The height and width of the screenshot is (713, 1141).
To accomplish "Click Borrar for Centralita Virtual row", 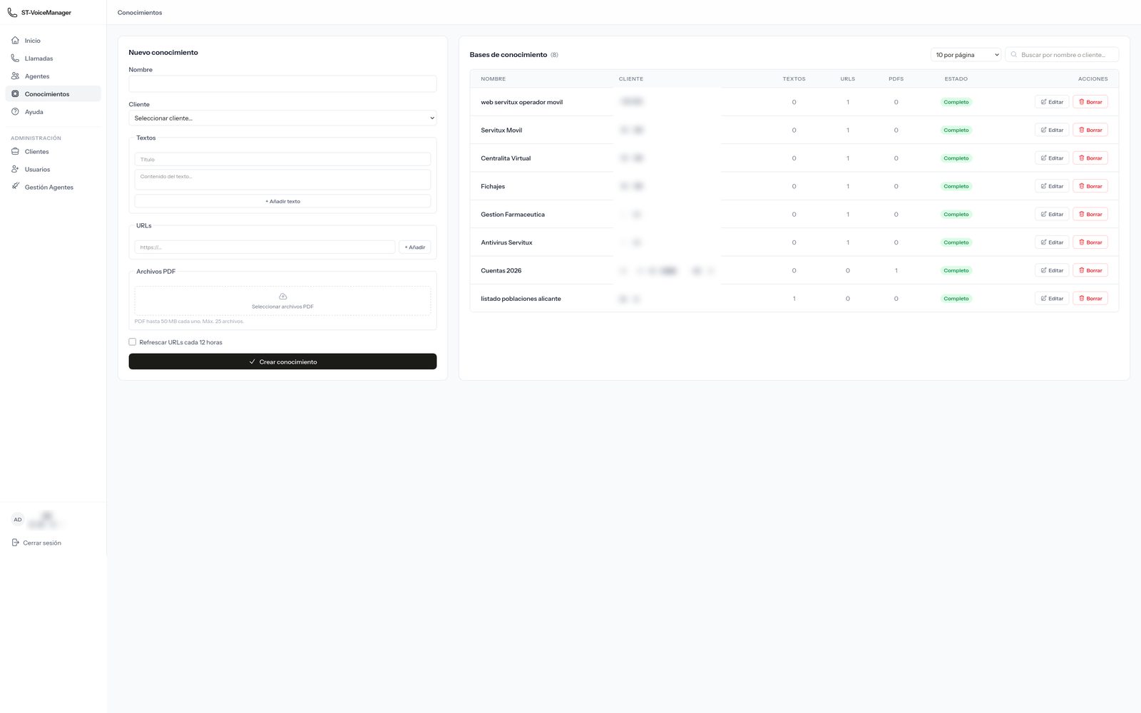I will pyautogui.click(x=1090, y=158).
